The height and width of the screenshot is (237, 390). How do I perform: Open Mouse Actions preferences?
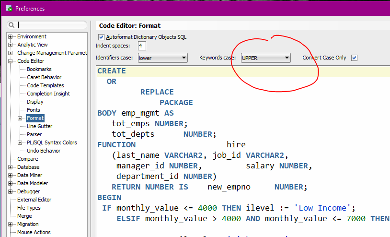[34, 232]
